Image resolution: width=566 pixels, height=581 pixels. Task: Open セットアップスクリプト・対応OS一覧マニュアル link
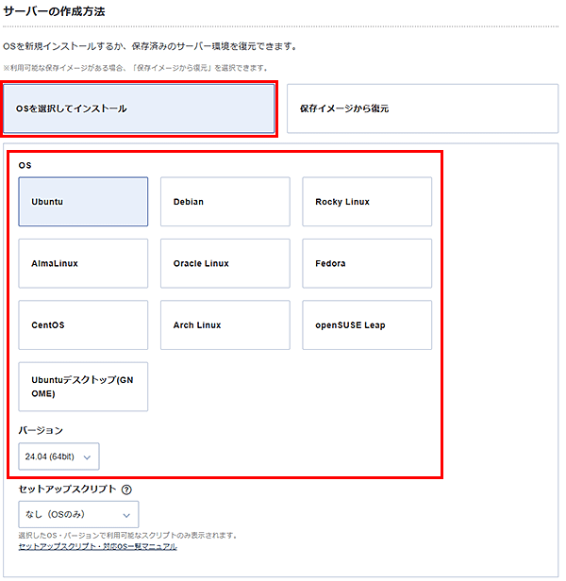(98, 546)
